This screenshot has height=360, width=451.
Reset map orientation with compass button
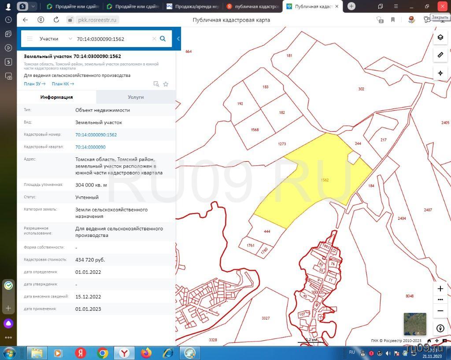(x=440, y=328)
